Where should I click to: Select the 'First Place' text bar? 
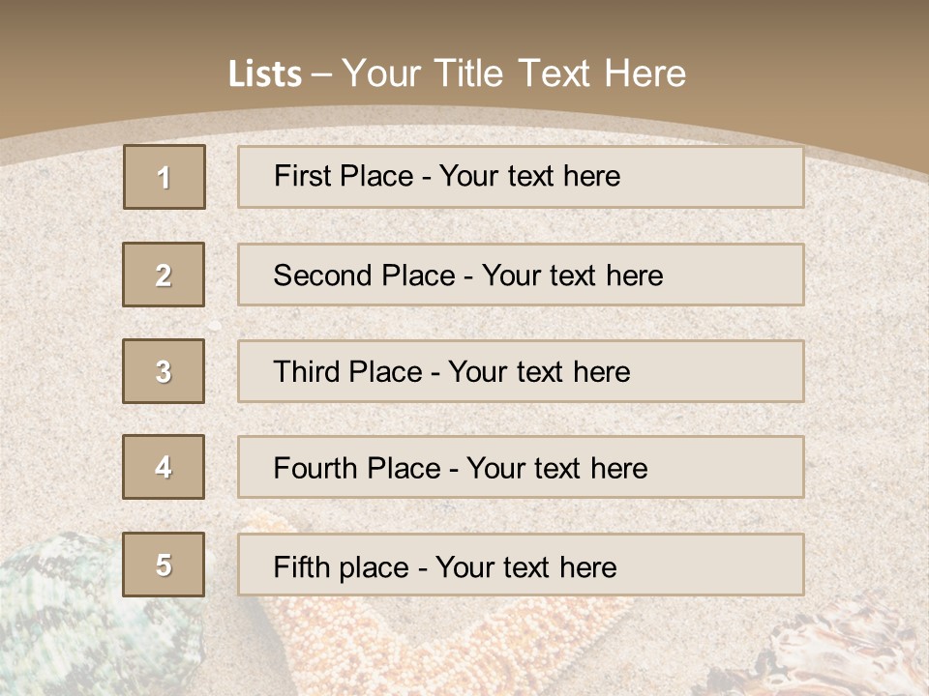(x=521, y=177)
